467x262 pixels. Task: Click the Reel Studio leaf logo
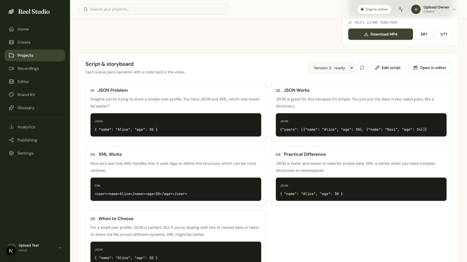pyautogui.click(x=11, y=12)
